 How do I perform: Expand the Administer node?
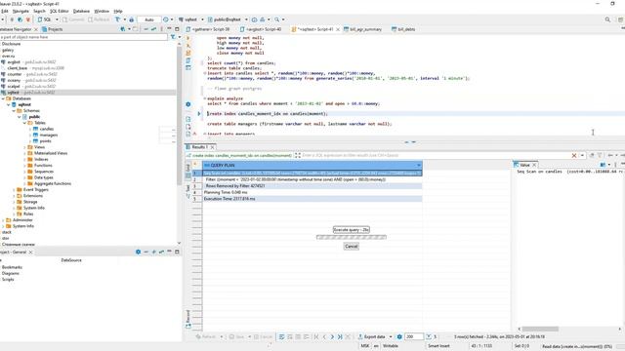3,220
